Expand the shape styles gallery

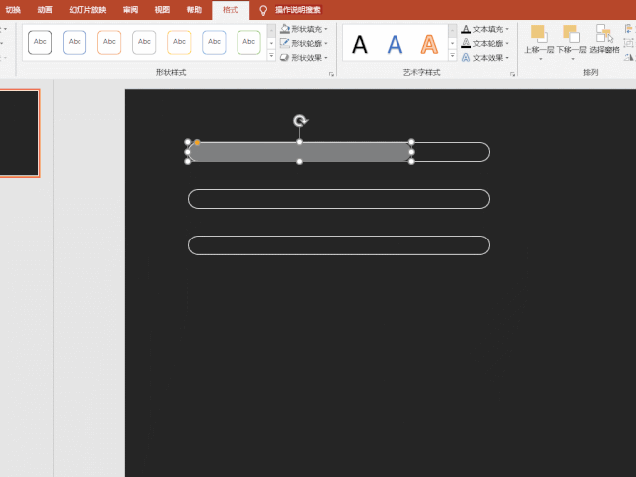271,57
